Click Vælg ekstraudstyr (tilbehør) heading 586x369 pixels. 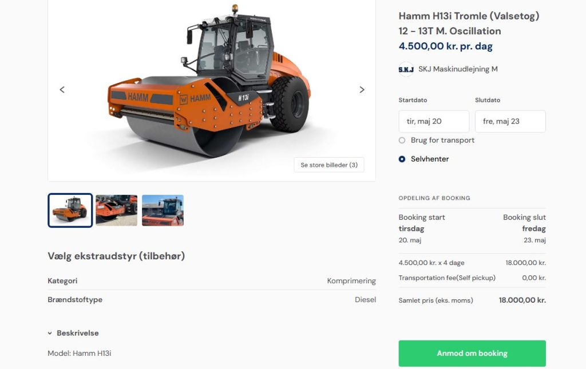click(x=116, y=256)
